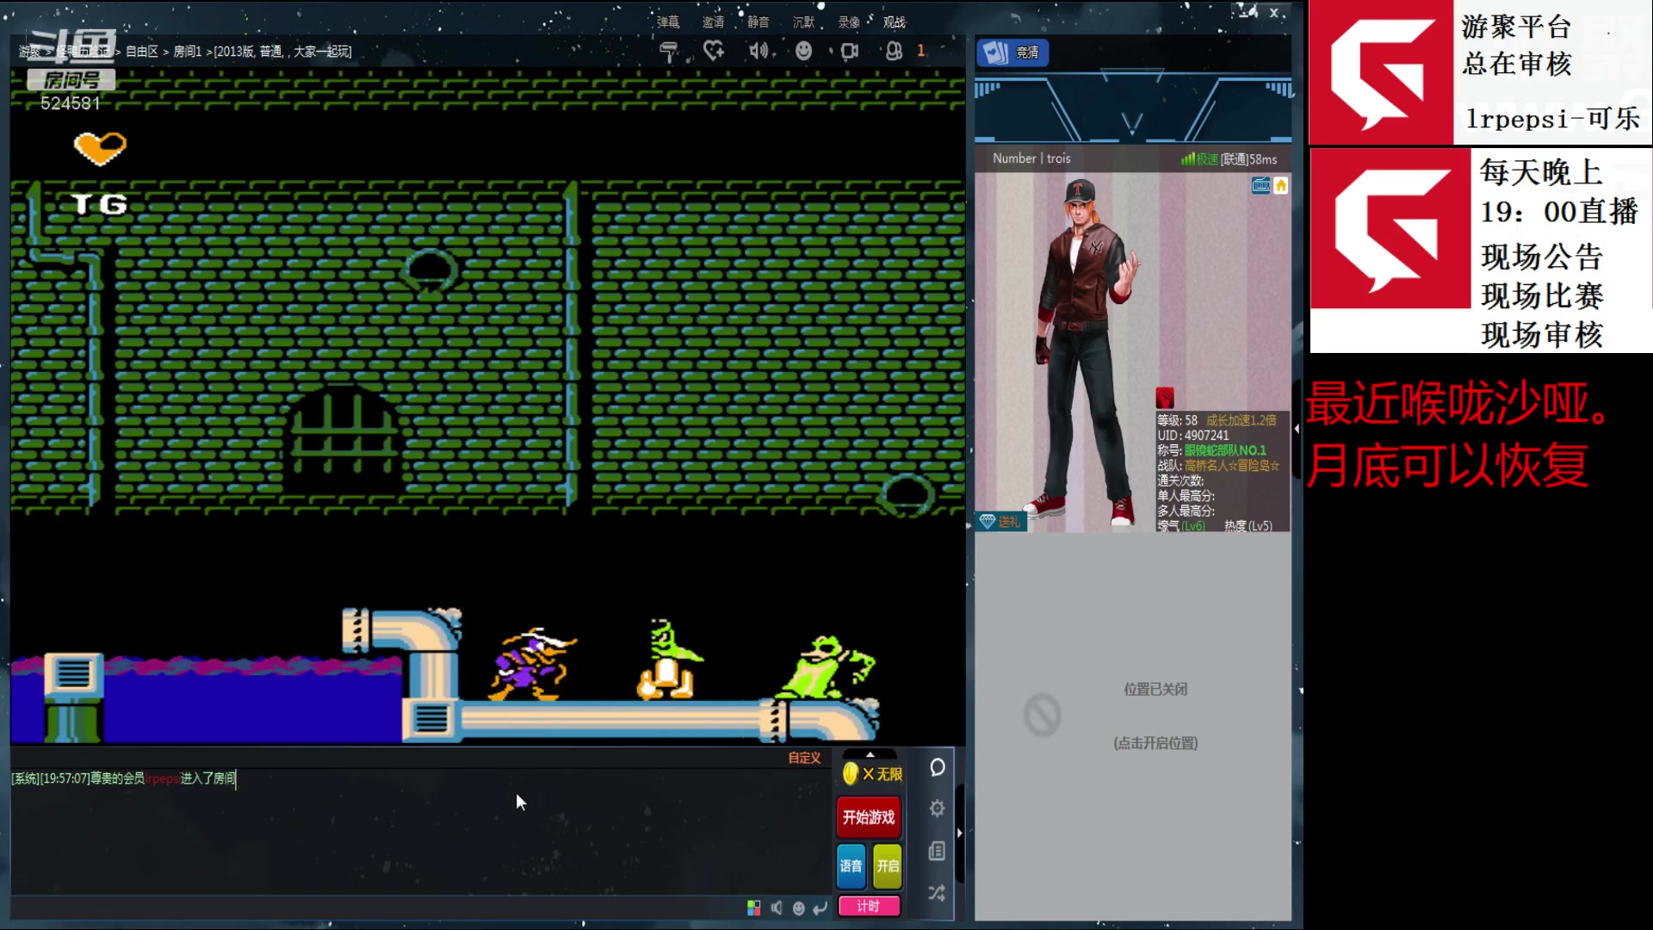
Task: Click the orange home icon on player card
Action: (1281, 185)
